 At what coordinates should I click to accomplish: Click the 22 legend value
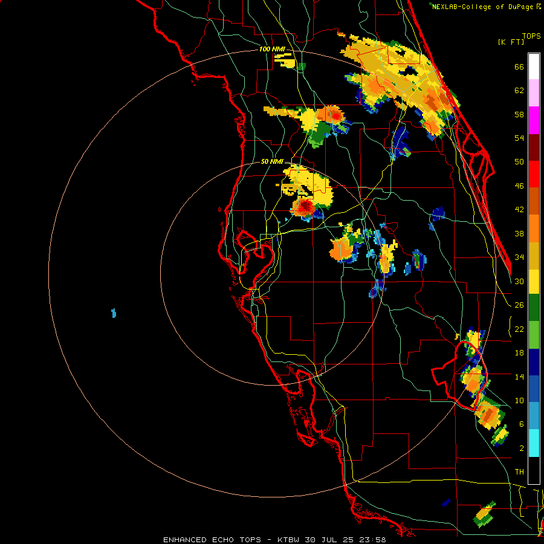(519, 329)
